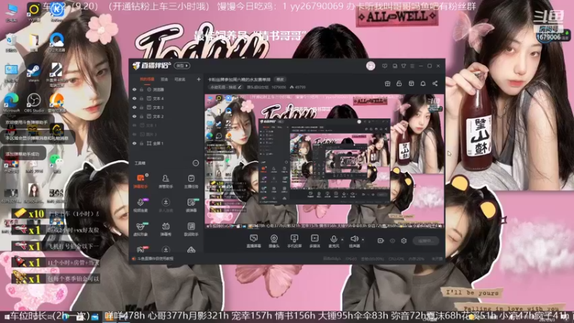Click the gift box icon in room header
The height and width of the screenshot is (323, 574).
(387, 84)
